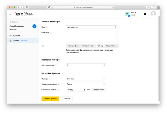Select the Object Storage trigger type

point(112,46)
